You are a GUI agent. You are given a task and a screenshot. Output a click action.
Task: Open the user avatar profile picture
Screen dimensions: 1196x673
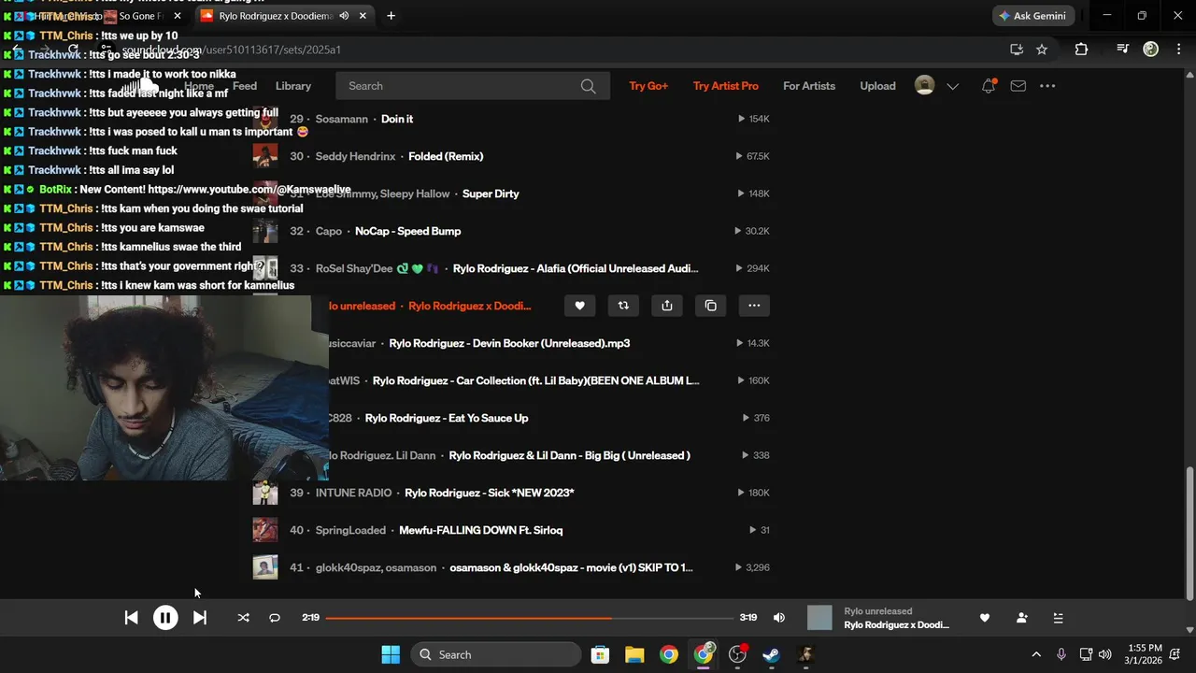pos(924,86)
